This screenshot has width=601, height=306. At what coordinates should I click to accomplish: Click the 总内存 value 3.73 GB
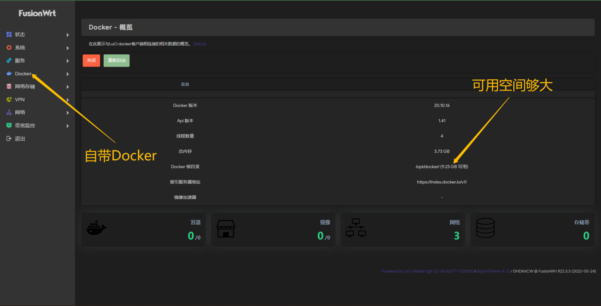pos(442,151)
